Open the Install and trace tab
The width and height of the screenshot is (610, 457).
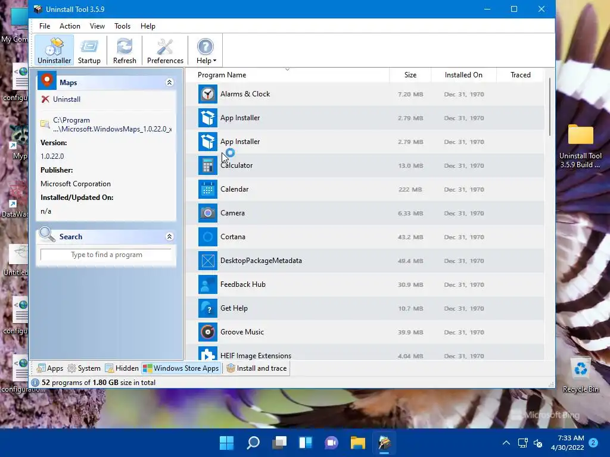pos(257,368)
